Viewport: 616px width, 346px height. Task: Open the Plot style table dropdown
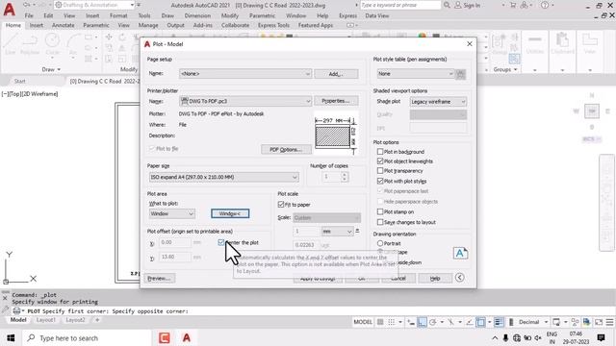(415, 74)
